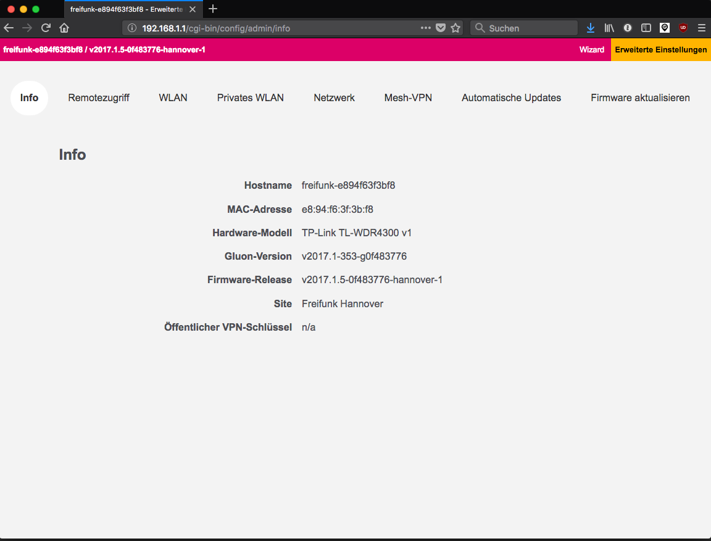Switch to the Remotezugriff tab
The height and width of the screenshot is (541, 711).
click(x=99, y=97)
